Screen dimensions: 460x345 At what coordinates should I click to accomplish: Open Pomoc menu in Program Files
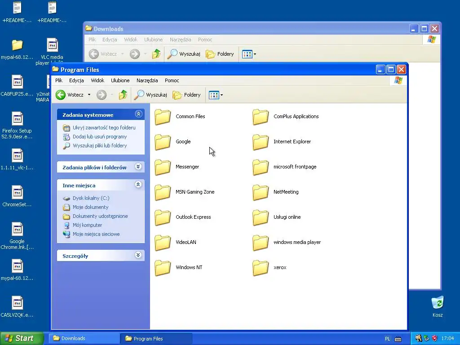(172, 80)
